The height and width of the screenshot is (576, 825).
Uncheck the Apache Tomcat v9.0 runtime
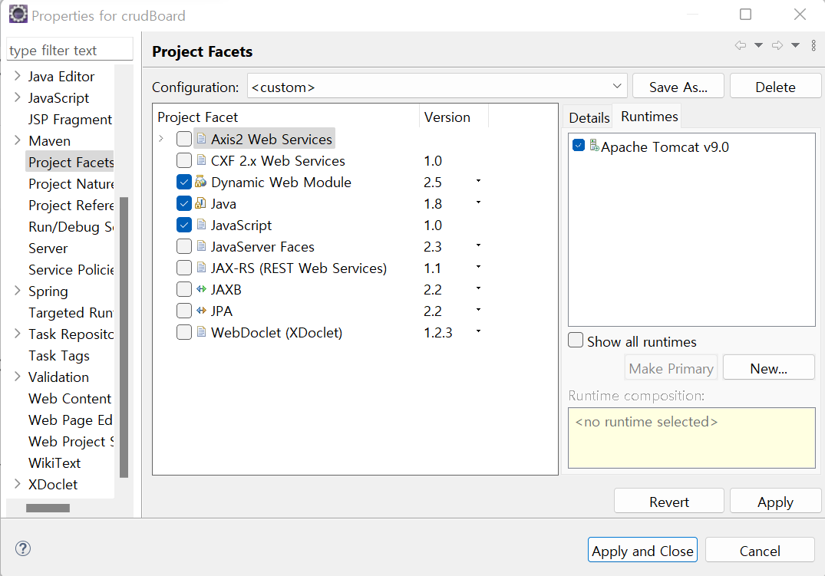click(x=579, y=146)
